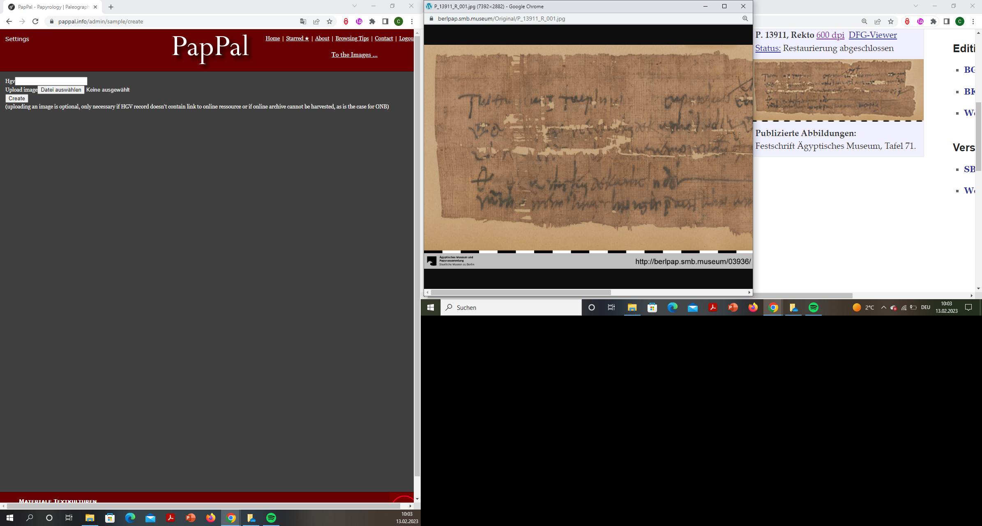
Task: Click the horizontal scrollbar of the image popup
Action: (x=521, y=293)
